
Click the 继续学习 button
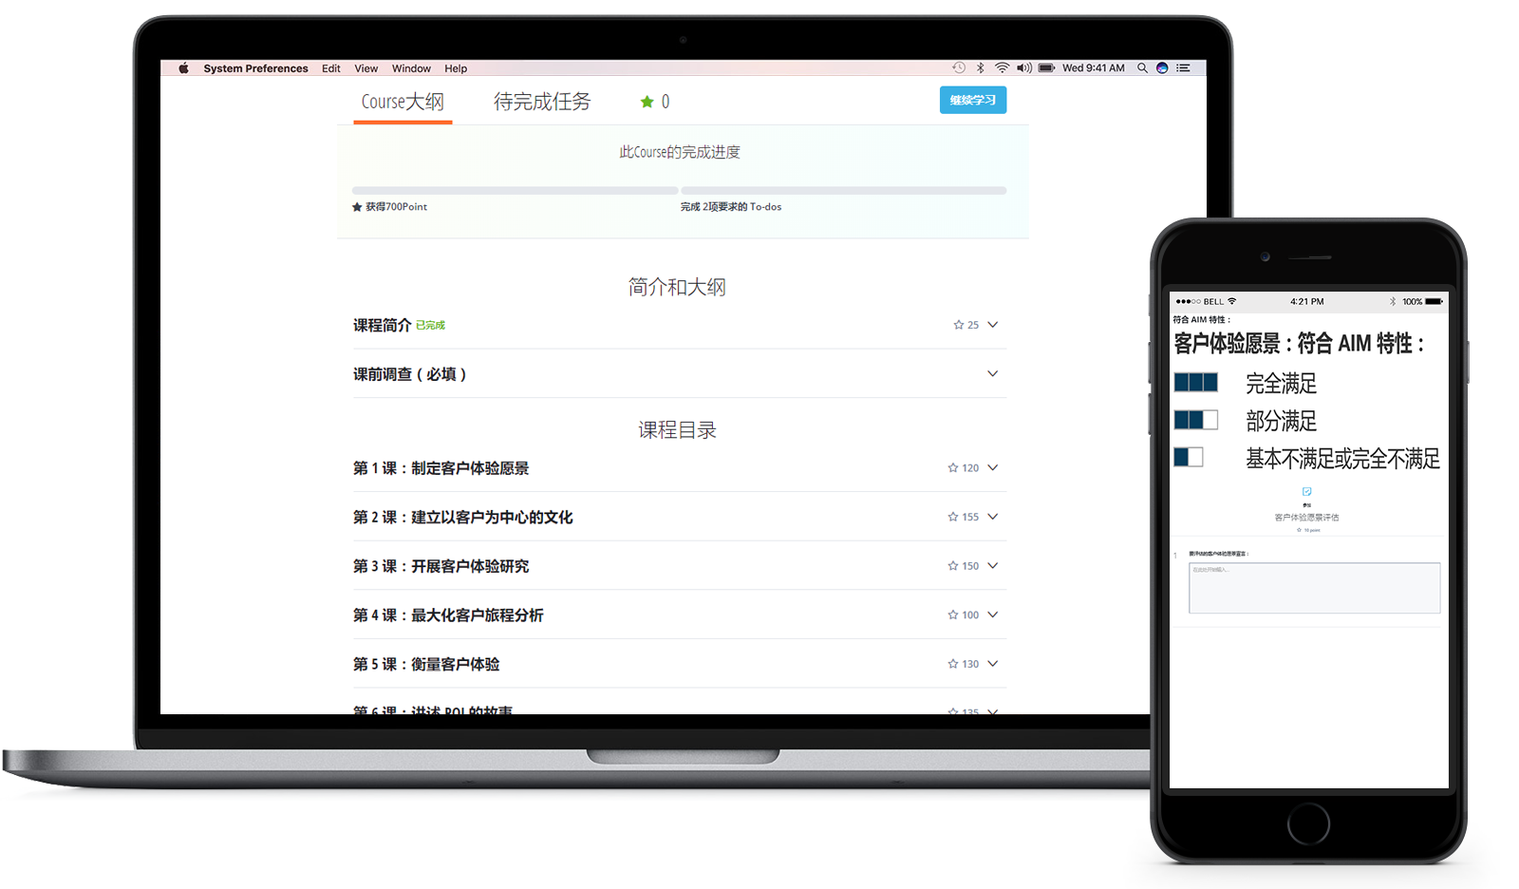973,100
